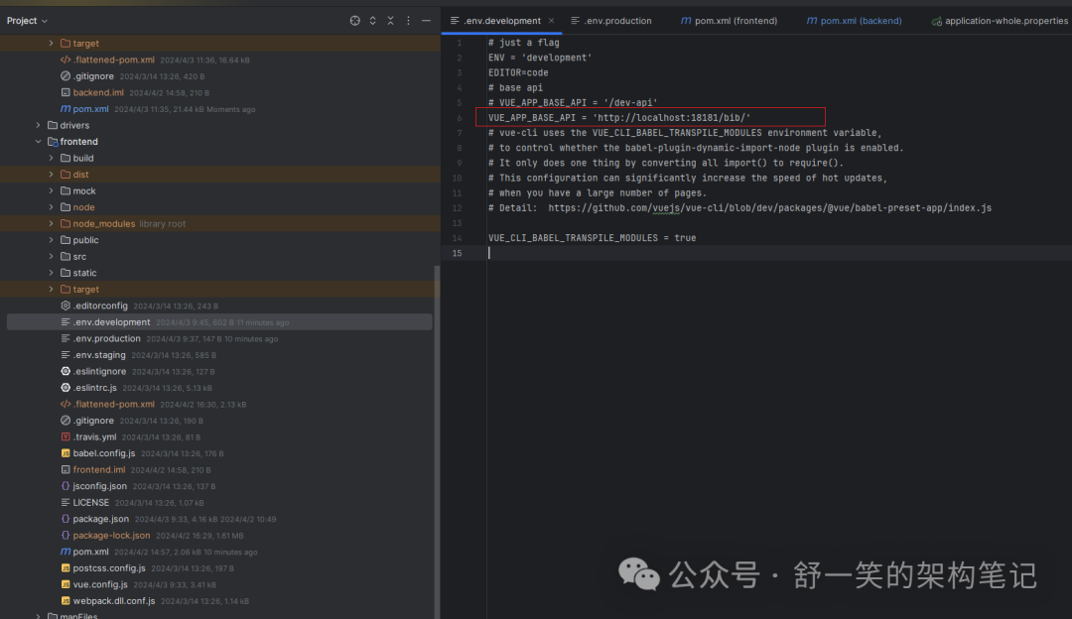Click the .eslintignore file icon
Image resolution: width=1072 pixels, height=619 pixels.
click(66, 371)
